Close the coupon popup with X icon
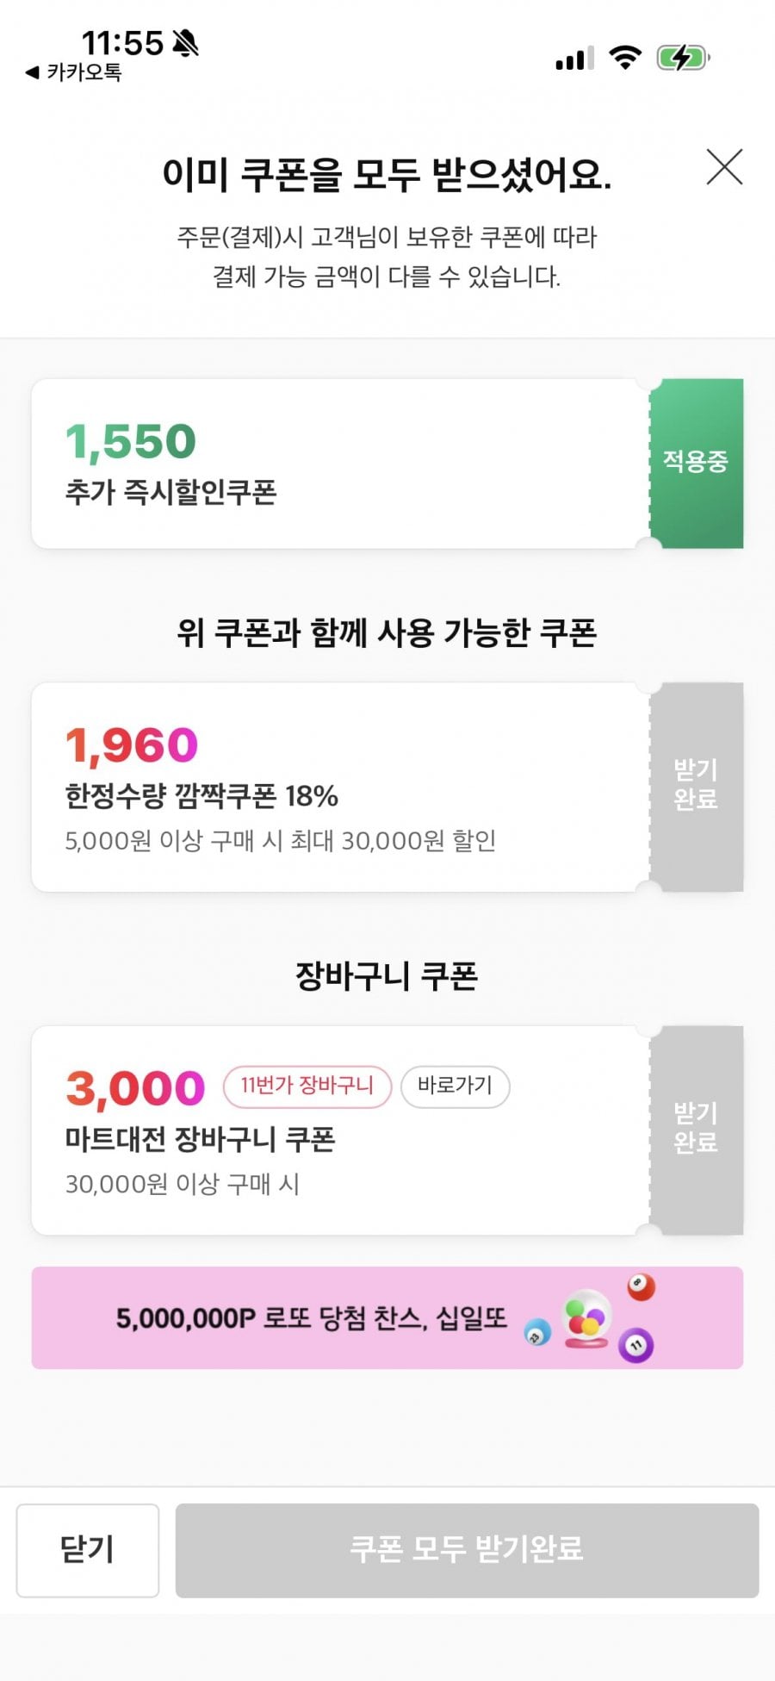This screenshot has width=775, height=1681. click(724, 167)
